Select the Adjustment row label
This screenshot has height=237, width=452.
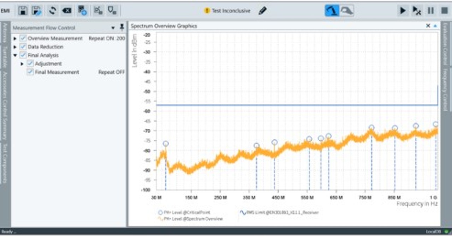48,63
